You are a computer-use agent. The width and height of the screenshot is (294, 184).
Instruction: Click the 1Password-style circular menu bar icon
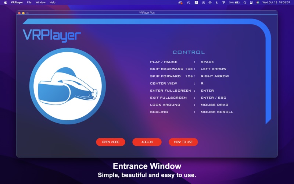point(204,3)
